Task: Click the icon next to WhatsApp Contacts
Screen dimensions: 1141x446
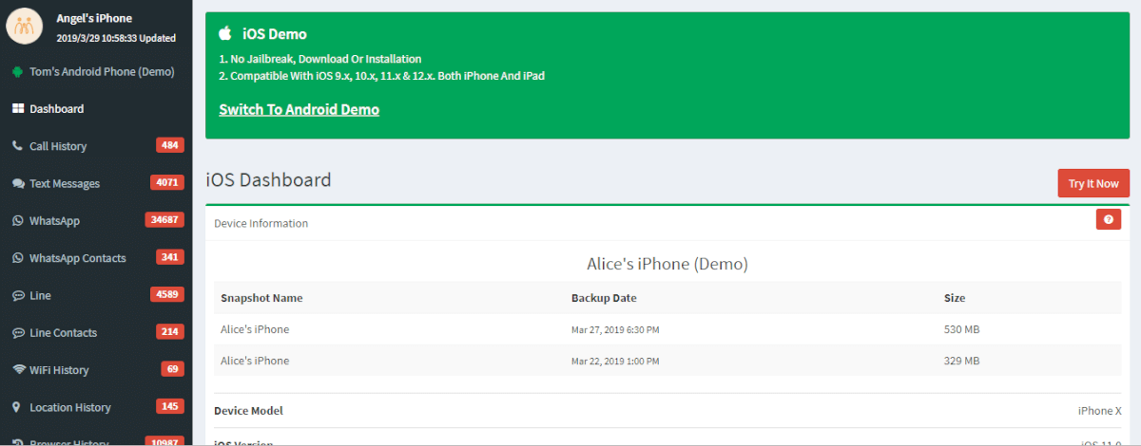Action: [x=17, y=258]
